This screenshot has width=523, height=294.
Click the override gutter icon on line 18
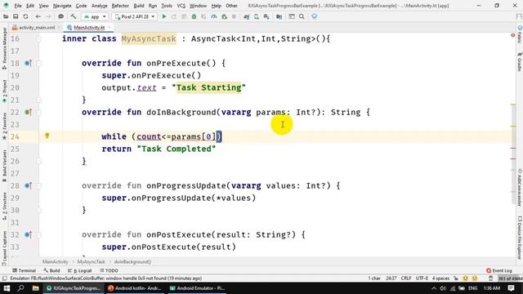pyautogui.click(x=28, y=63)
